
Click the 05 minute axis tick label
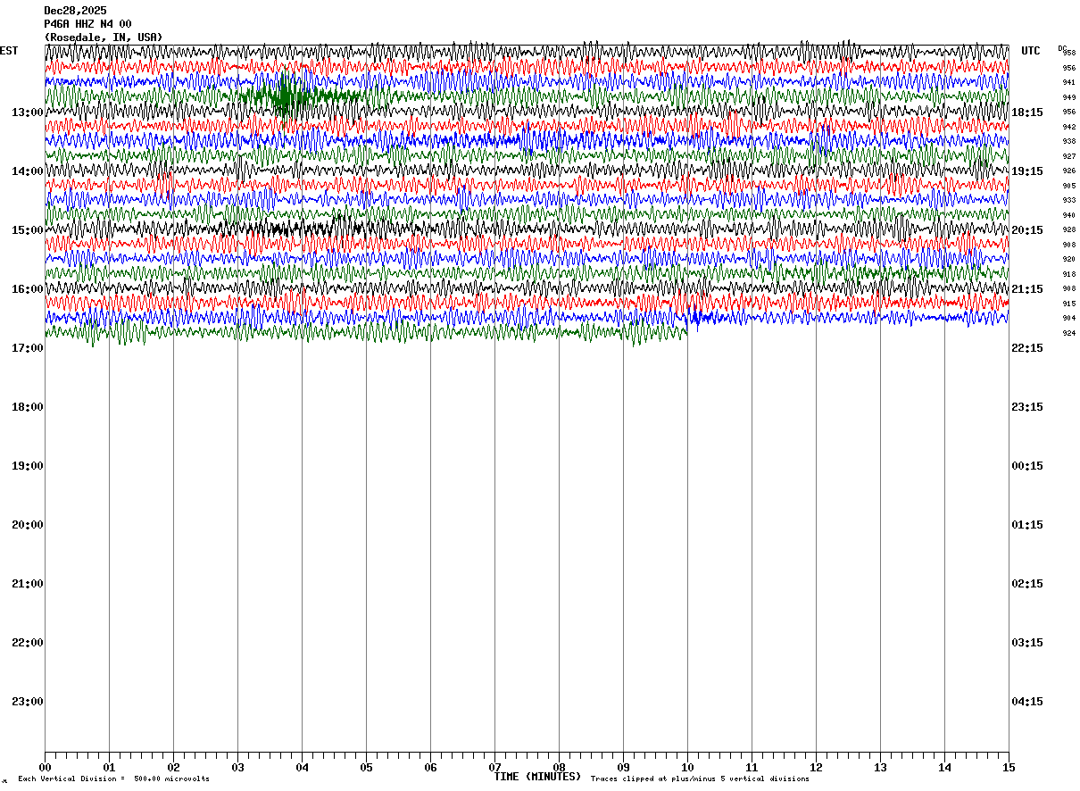pos(366,767)
